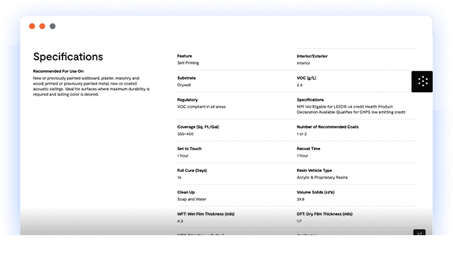The height and width of the screenshot is (262, 453).
Task: Click the small dark badge at bottom right
Action: tap(419, 232)
